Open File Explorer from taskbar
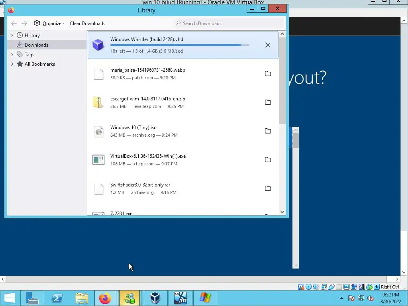The width and height of the screenshot is (408, 306). [x=81, y=298]
